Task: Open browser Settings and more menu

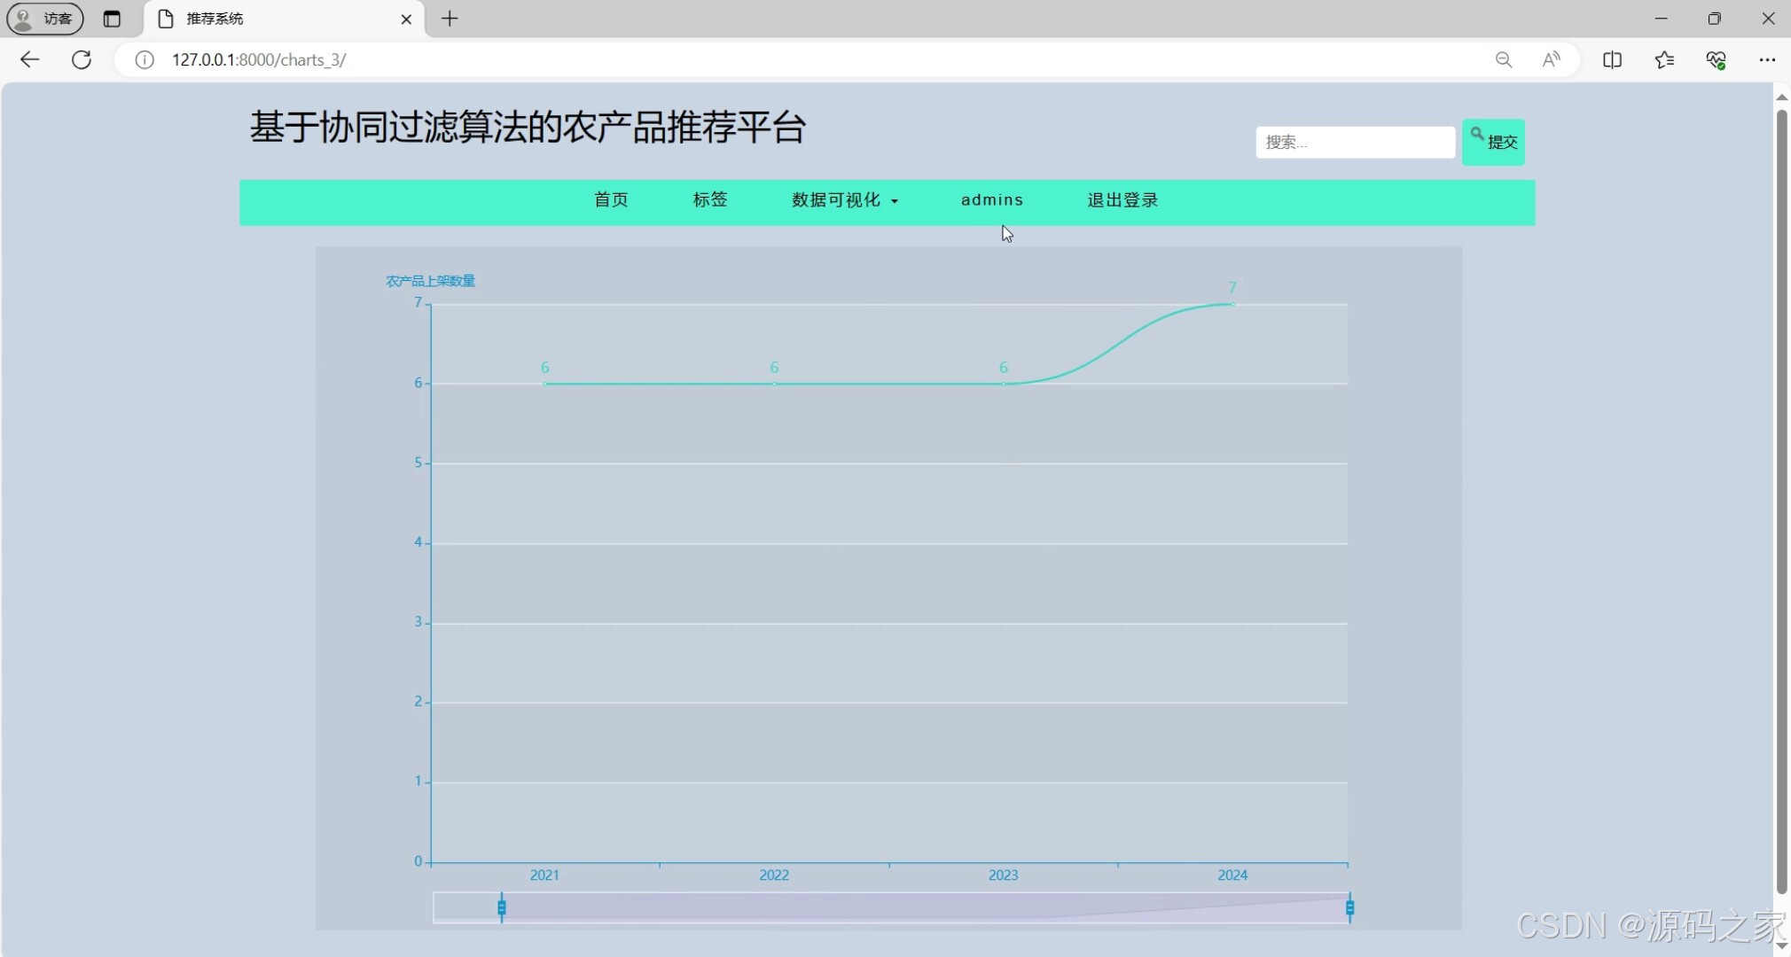Action: point(1767,59)
